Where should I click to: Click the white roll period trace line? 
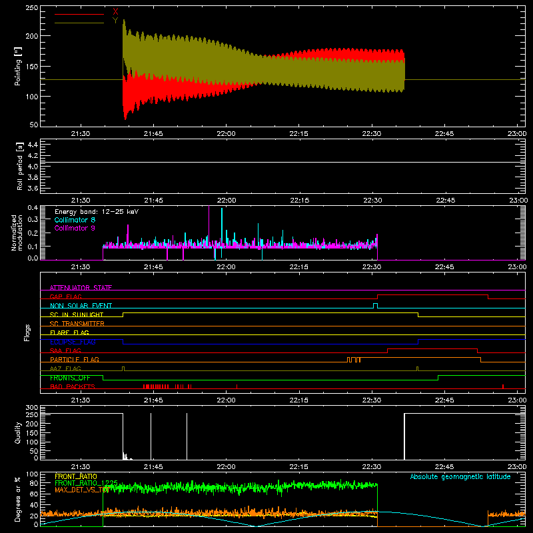click(282, 162)
